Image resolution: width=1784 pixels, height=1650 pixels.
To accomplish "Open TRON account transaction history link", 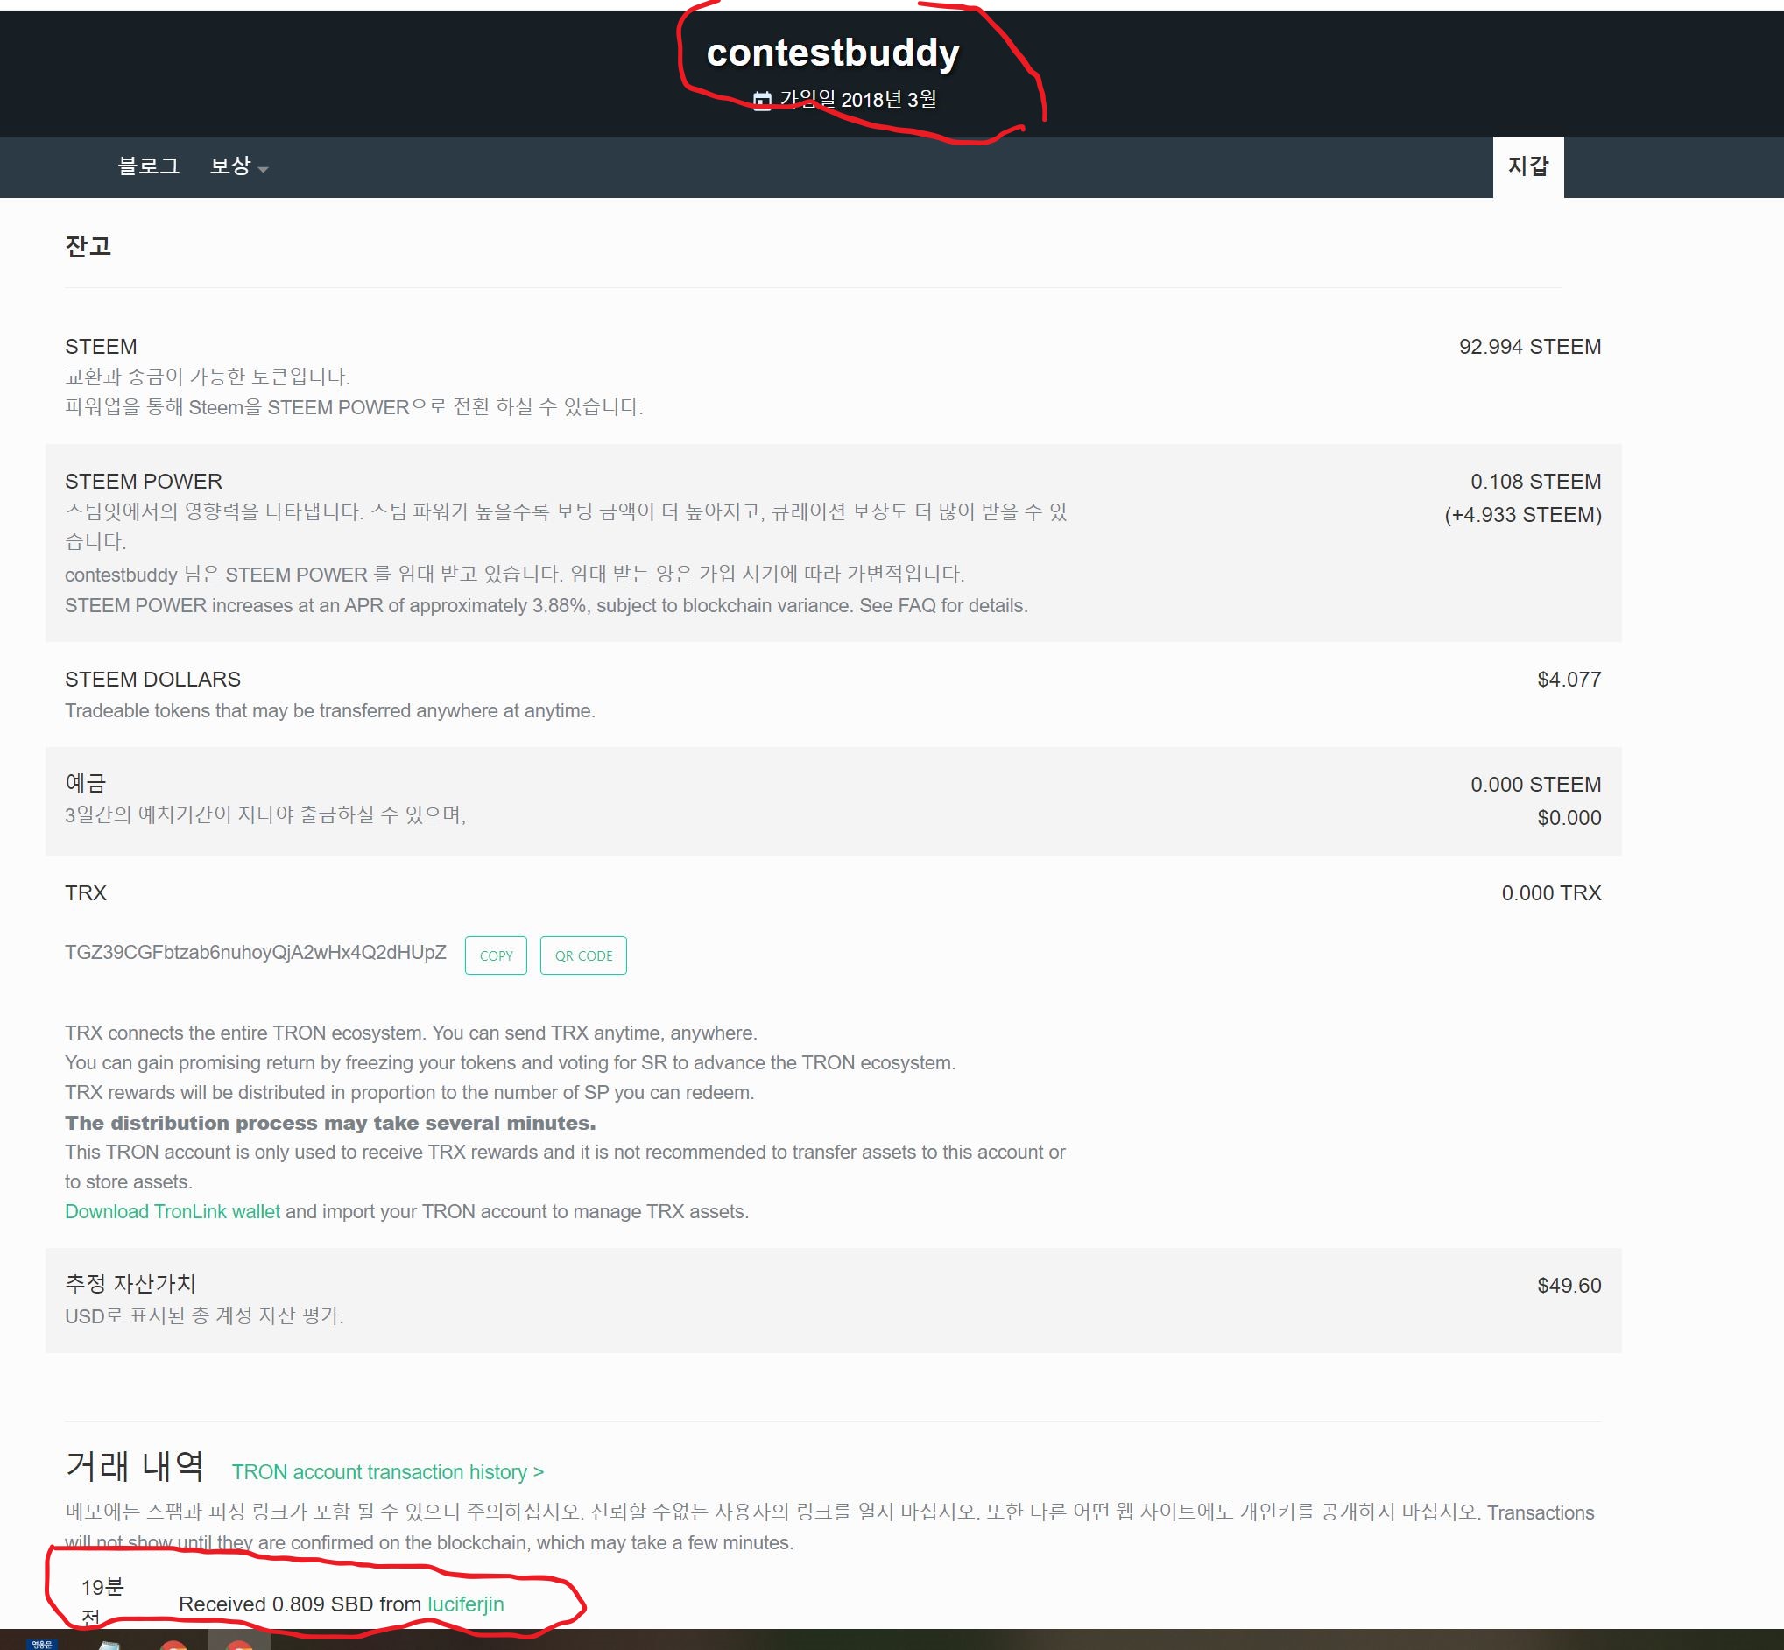I will point(387,1472).
